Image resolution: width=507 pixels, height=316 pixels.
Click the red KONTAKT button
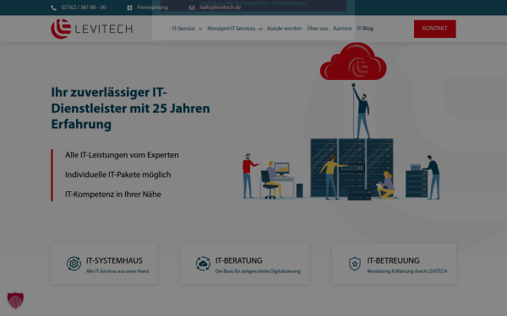click(x=435, y=29)
